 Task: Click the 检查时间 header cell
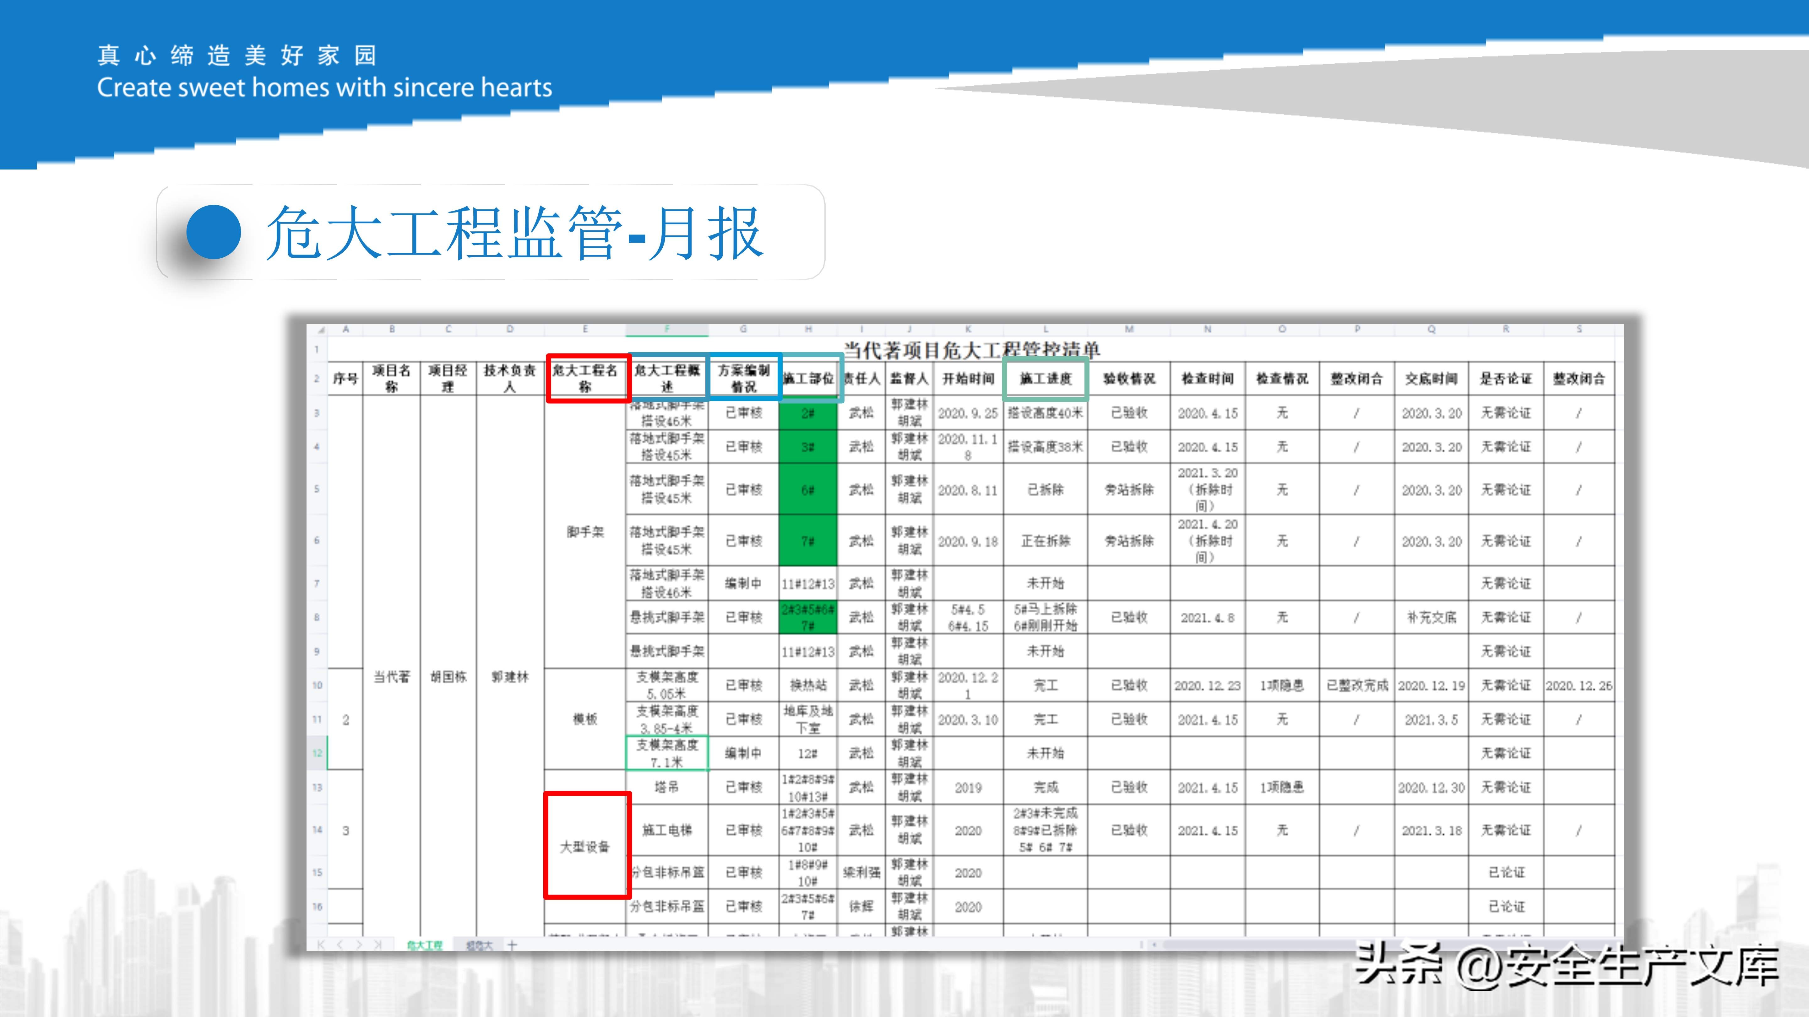[x=1208, y=379]
